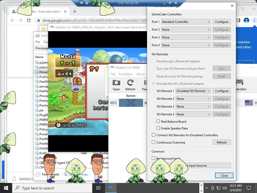This screenshot has height=193, width=257.
Task: Open Dolphin Movie menu
Action: [x=141, y=74]
